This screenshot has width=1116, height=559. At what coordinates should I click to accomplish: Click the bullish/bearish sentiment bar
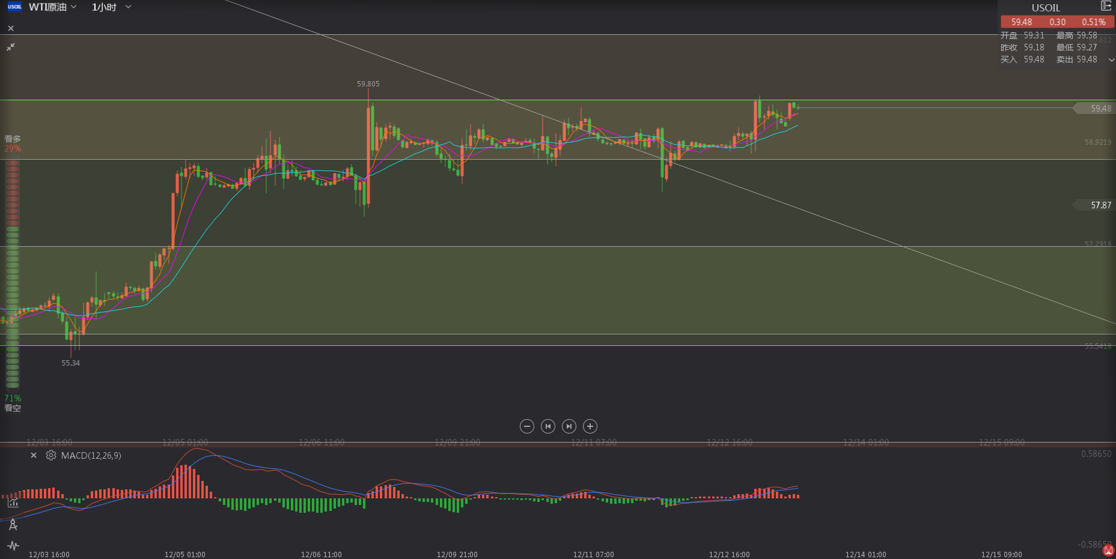click(12, 273)
